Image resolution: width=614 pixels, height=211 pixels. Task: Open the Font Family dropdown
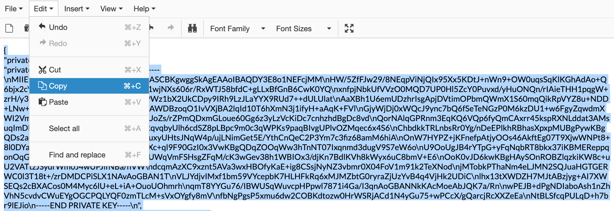tap(237, 29)
